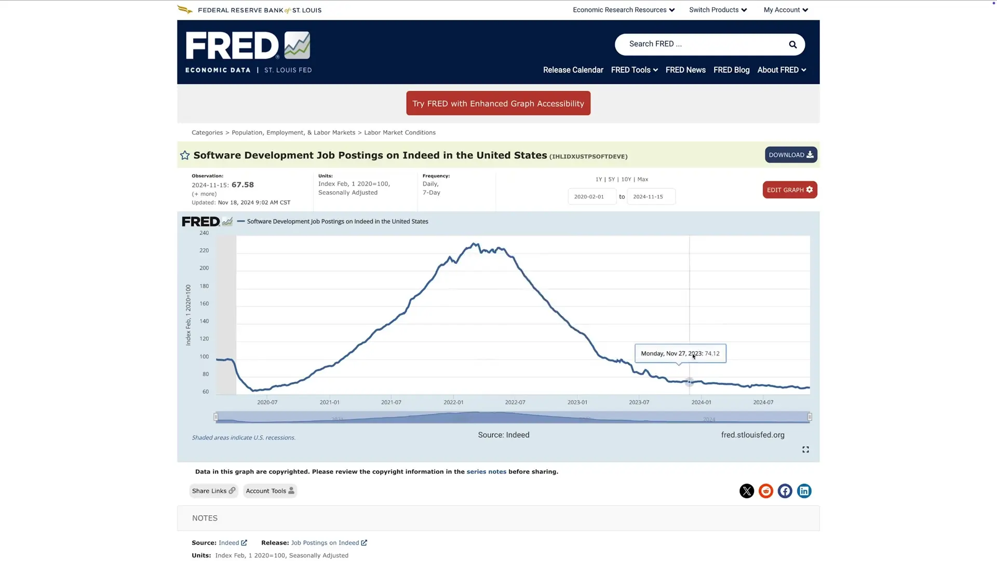Favorite this series with the star icon
The image size is (997, 561).
click(x=185, y=155)
